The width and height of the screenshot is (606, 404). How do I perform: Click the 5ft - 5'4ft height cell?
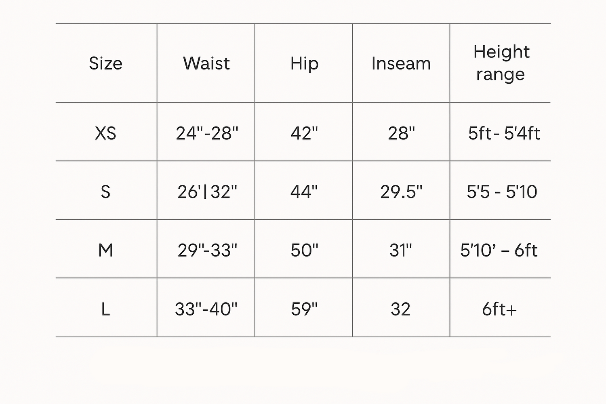[504, 133]
